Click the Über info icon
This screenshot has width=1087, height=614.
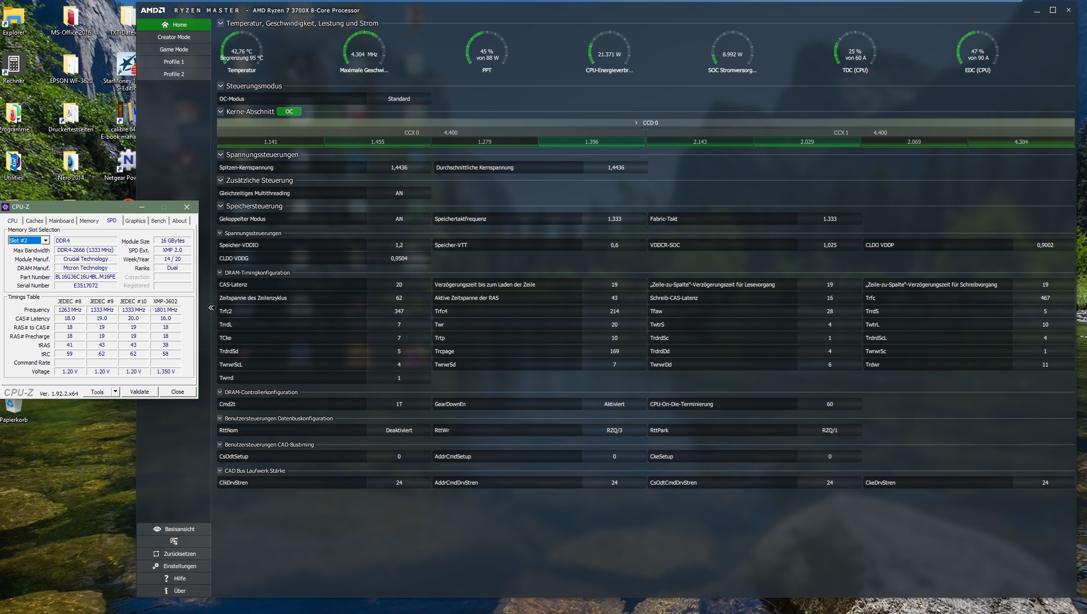click(166, 591)
